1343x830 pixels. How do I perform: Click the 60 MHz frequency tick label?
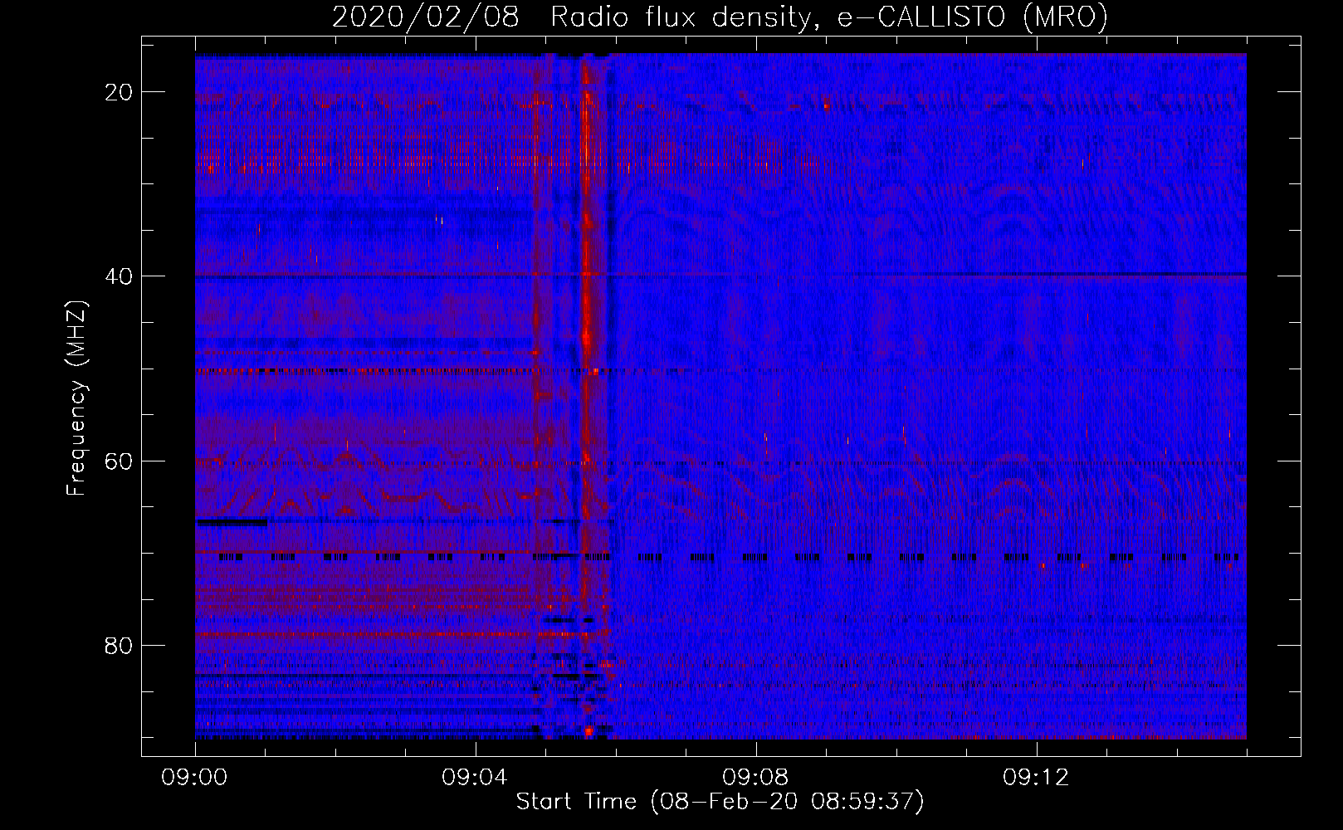click(120, 461)
